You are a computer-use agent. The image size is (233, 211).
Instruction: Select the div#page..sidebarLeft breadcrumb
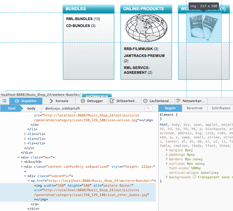click(62, 108)
